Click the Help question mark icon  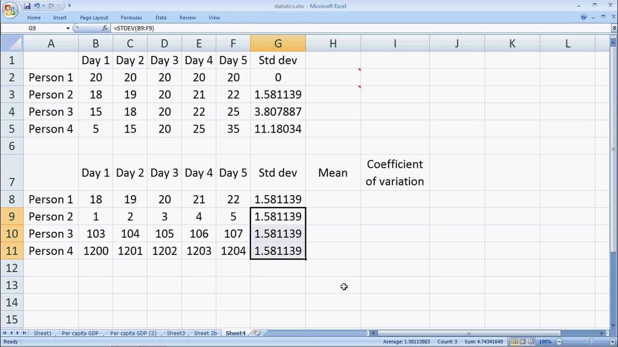[583, 17]
